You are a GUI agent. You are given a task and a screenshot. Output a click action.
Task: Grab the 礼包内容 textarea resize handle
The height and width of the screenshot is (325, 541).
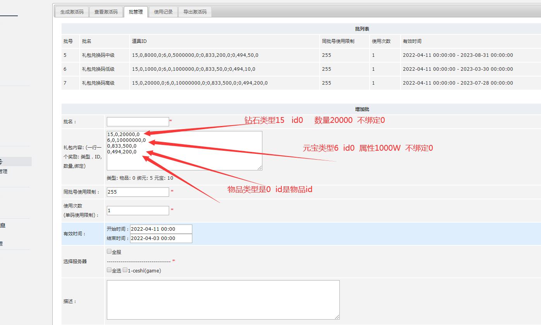point(260,168)
